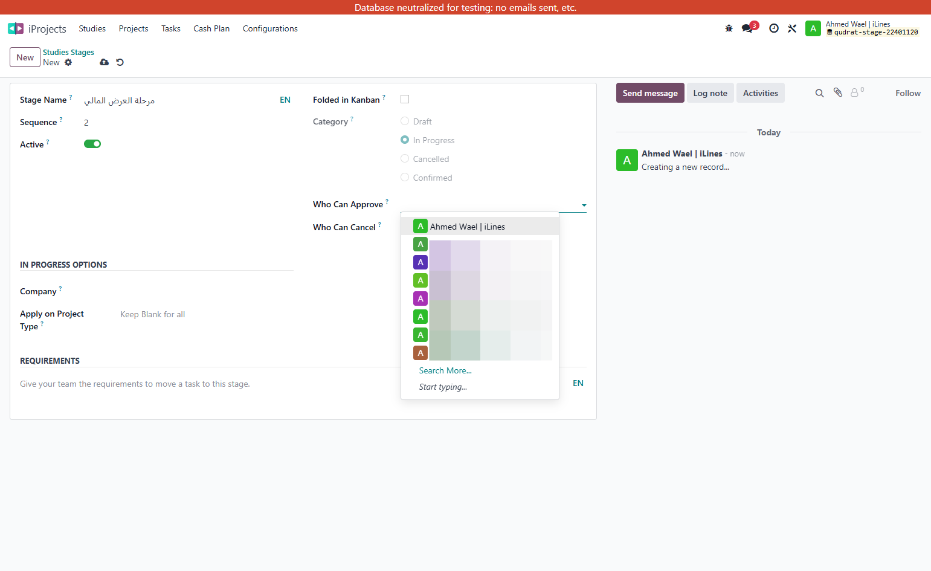Click the Stage Name input field
931x571 pixels.
[x=179, y=100]
